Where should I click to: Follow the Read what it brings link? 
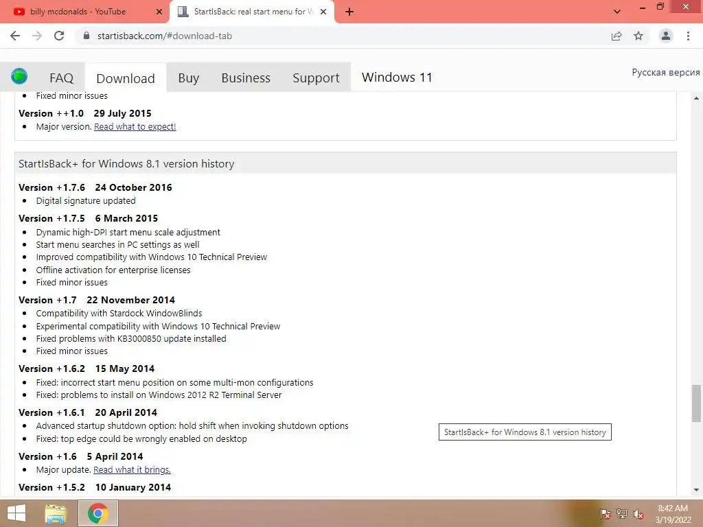132,469
